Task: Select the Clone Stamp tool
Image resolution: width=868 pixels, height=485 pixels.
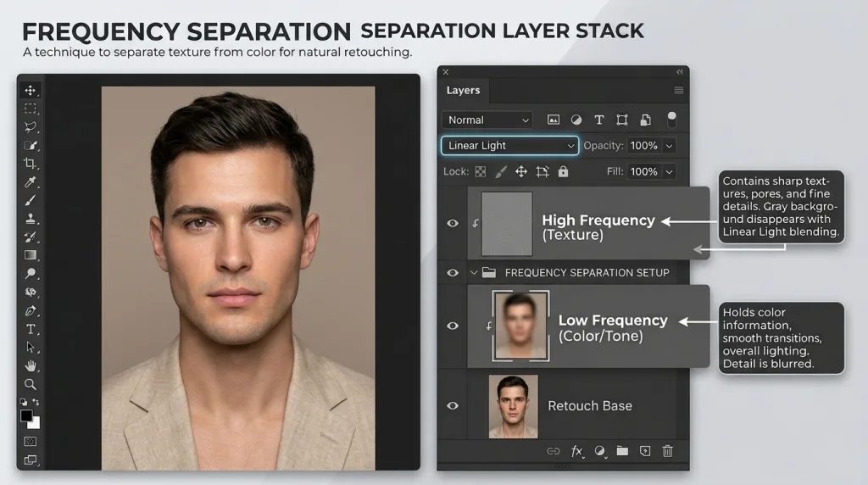Action: (x=30, y=219)
